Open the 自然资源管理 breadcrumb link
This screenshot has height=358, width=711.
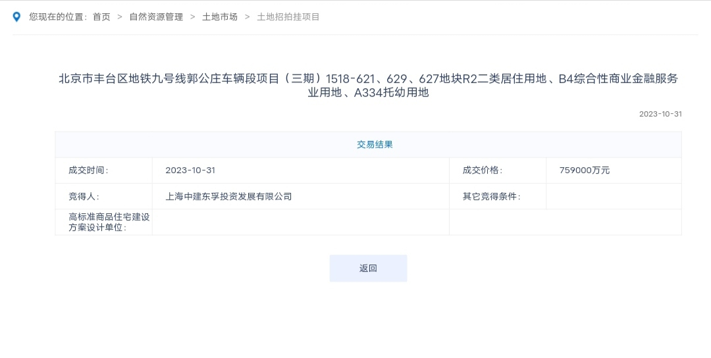coord(156,17)
